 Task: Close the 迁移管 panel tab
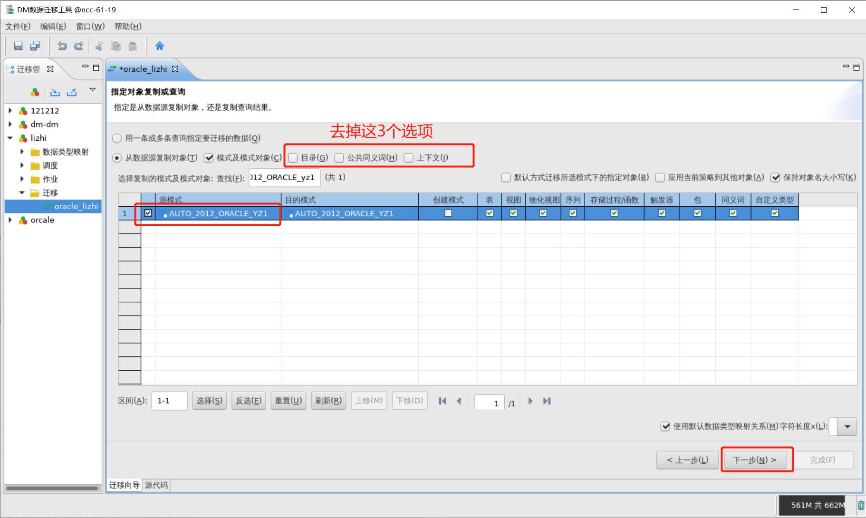[x=50, y=69]
